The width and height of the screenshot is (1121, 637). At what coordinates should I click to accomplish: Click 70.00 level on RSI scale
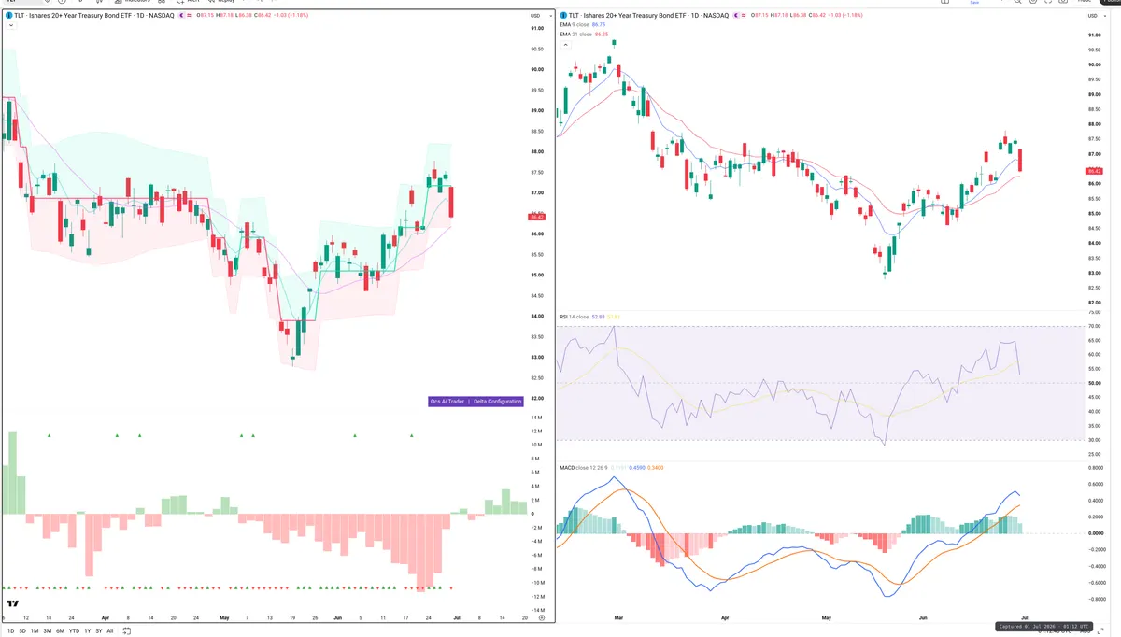(x=1095, y=327)
